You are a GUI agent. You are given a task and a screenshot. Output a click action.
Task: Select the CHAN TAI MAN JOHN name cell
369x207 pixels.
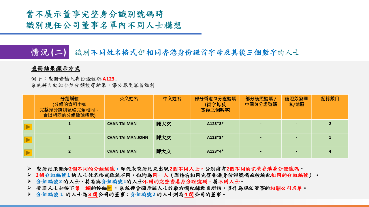[x=127, y=137]
